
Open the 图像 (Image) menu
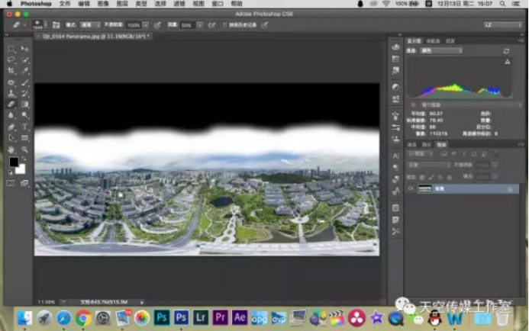(102, 4)
